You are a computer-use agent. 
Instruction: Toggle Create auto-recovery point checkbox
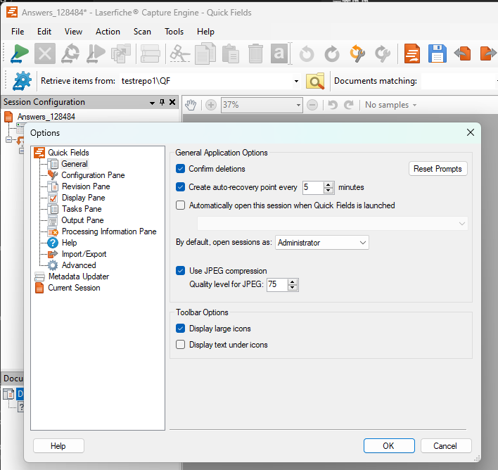(x=180, y=187)
